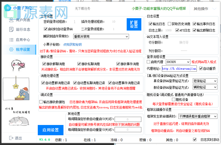
Task: Click the 总数：1 status entry
Action: pos(61,140)
